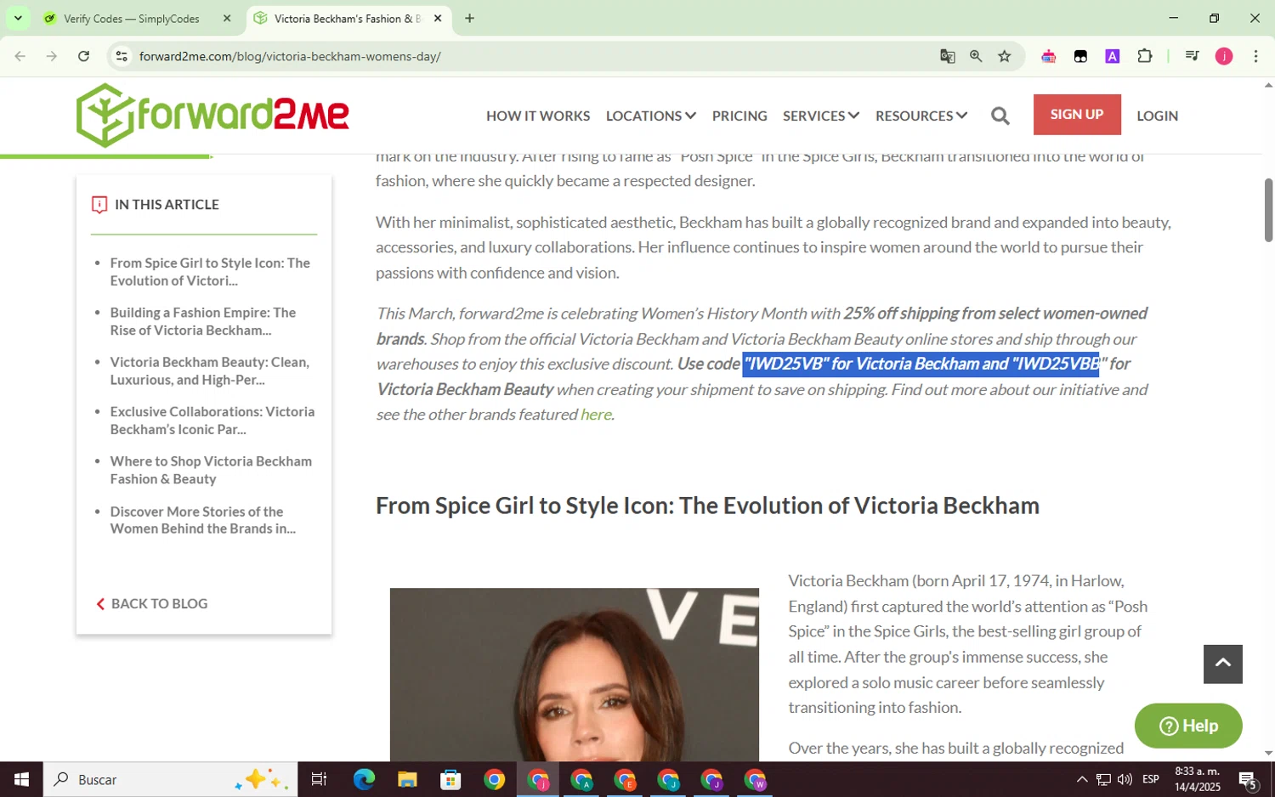Open the notification center icon
The image size is (1275, 797).
[1248, 779]
